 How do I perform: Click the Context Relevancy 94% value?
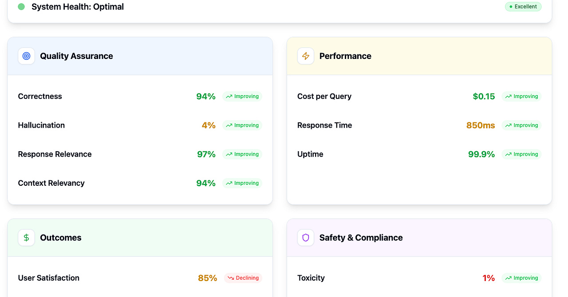(206, 183)
